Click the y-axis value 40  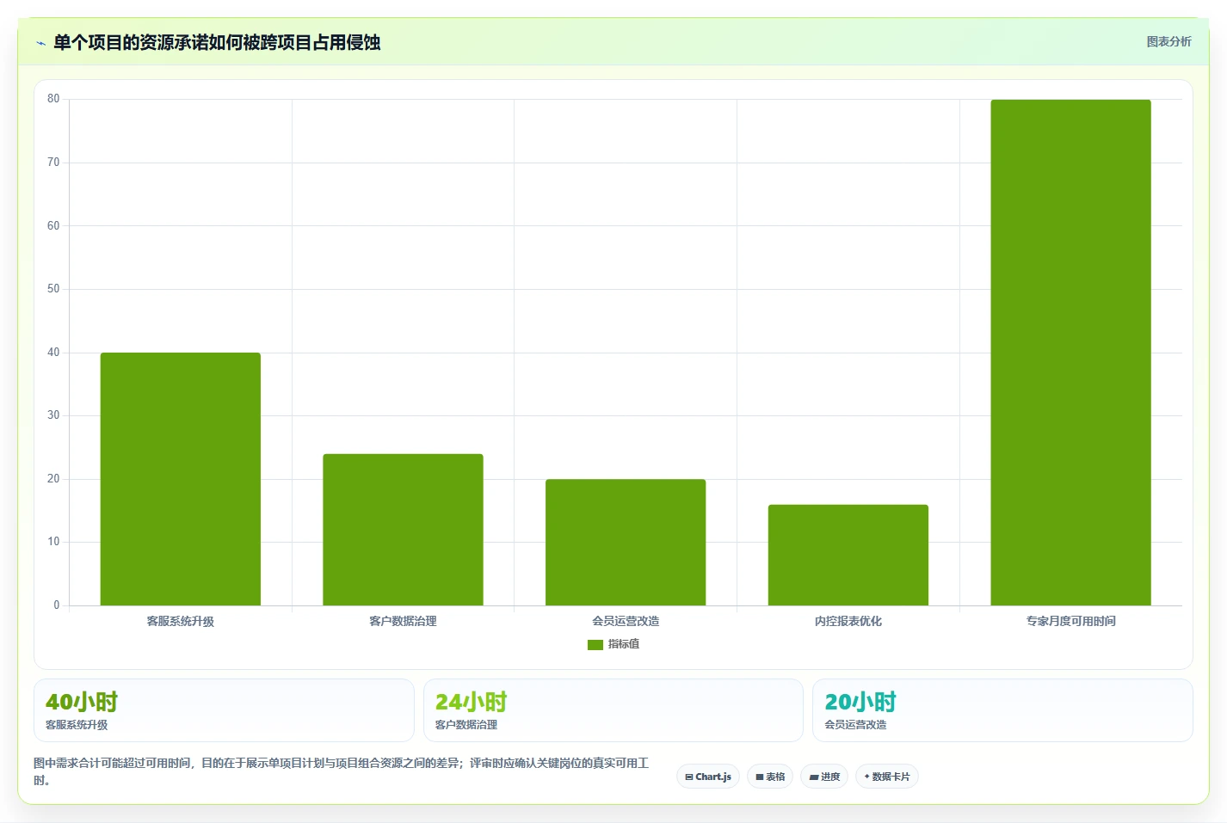53,353
